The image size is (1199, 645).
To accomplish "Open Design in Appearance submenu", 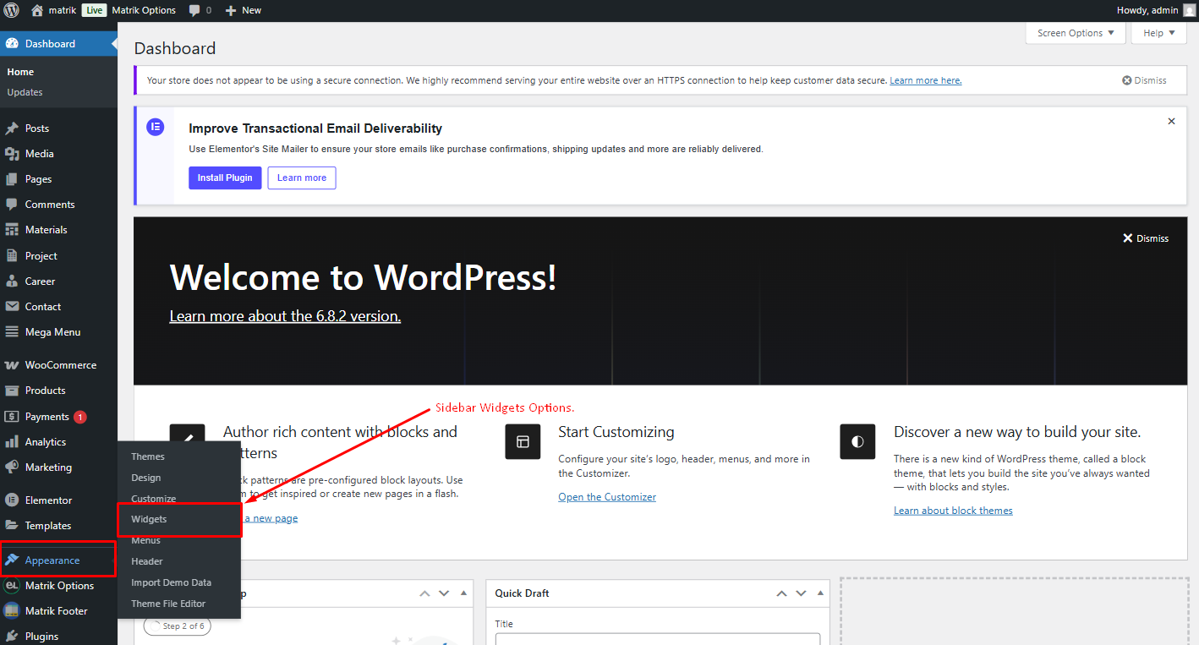I will [146, 478].
